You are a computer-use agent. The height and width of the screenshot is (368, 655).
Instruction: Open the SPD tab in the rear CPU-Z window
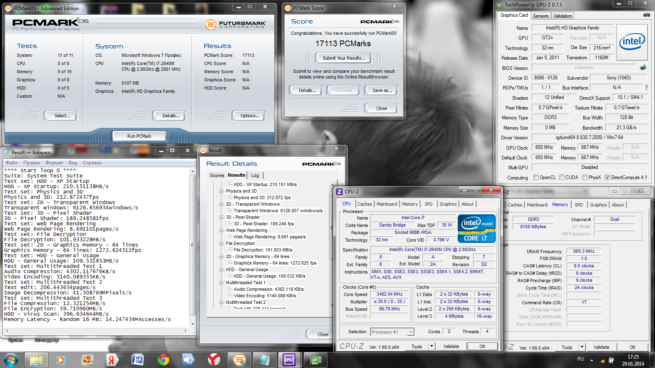[x=578, y=205]
